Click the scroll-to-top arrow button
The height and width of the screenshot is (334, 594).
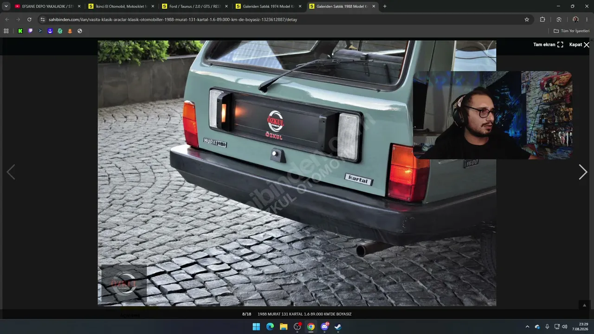point(584,305)
